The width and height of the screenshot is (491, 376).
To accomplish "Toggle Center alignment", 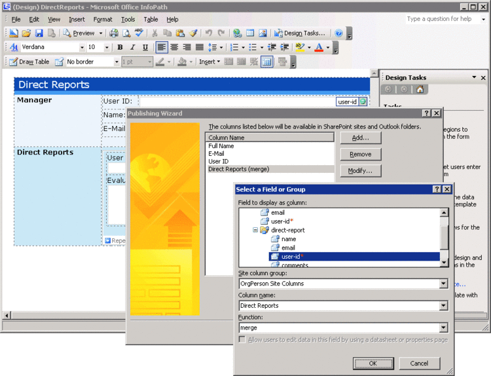I will tap(174, 47).
